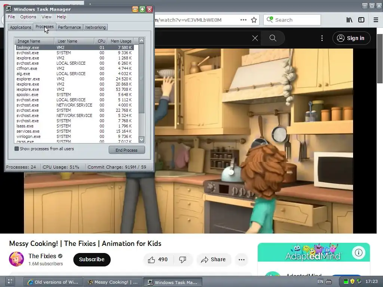Viewport: 383px width, 287px height.
Task: Close the Task Manager window
Action: click(150, 9)
